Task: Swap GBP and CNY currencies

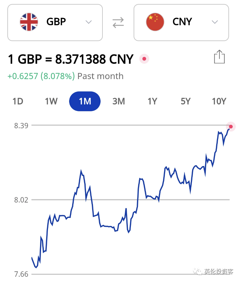Action: click(118, 22)
